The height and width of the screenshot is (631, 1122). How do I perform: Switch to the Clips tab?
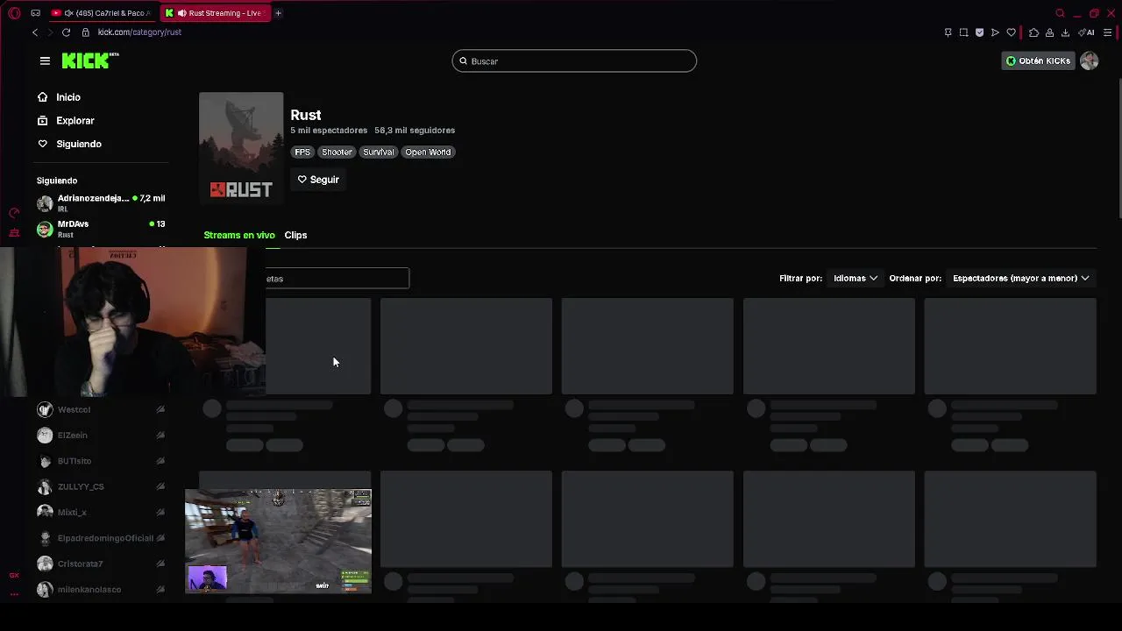point(295,235)
